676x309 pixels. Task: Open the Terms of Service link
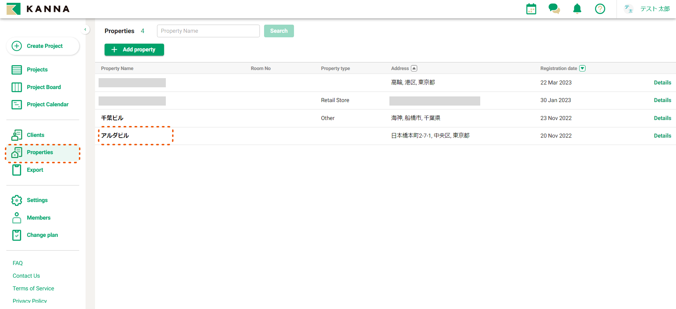coord(33,289)
